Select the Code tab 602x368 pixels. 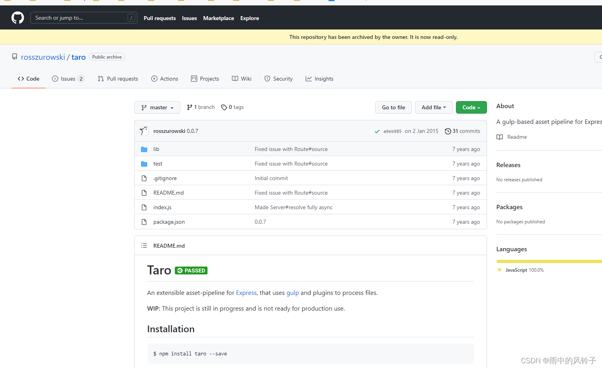tap(28, 79)
